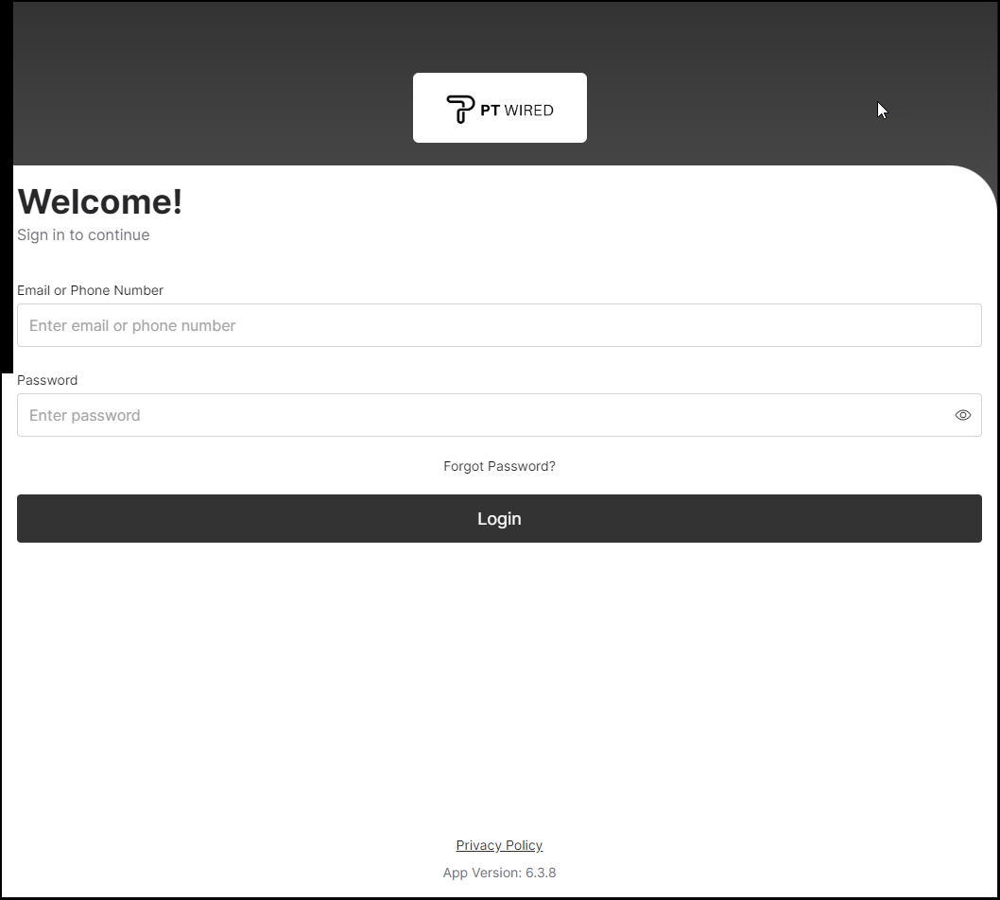Click the Enter password placeholder text

tap(85, 415)
